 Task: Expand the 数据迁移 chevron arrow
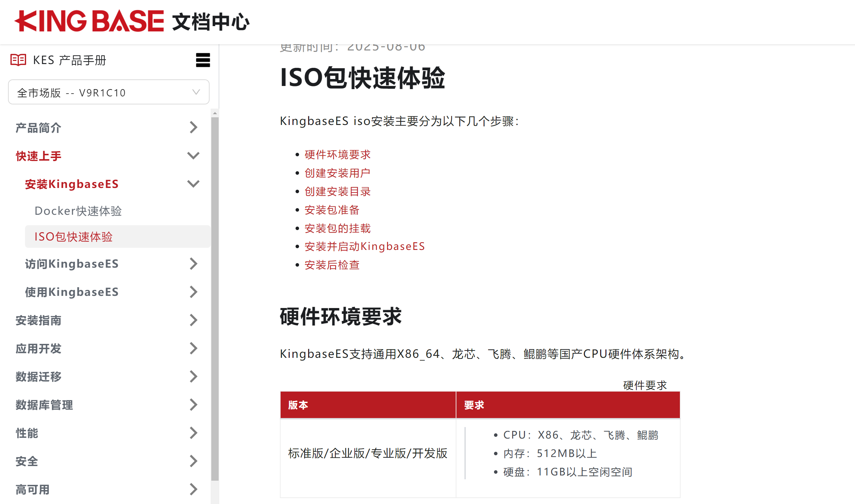[x=194, y=377]
